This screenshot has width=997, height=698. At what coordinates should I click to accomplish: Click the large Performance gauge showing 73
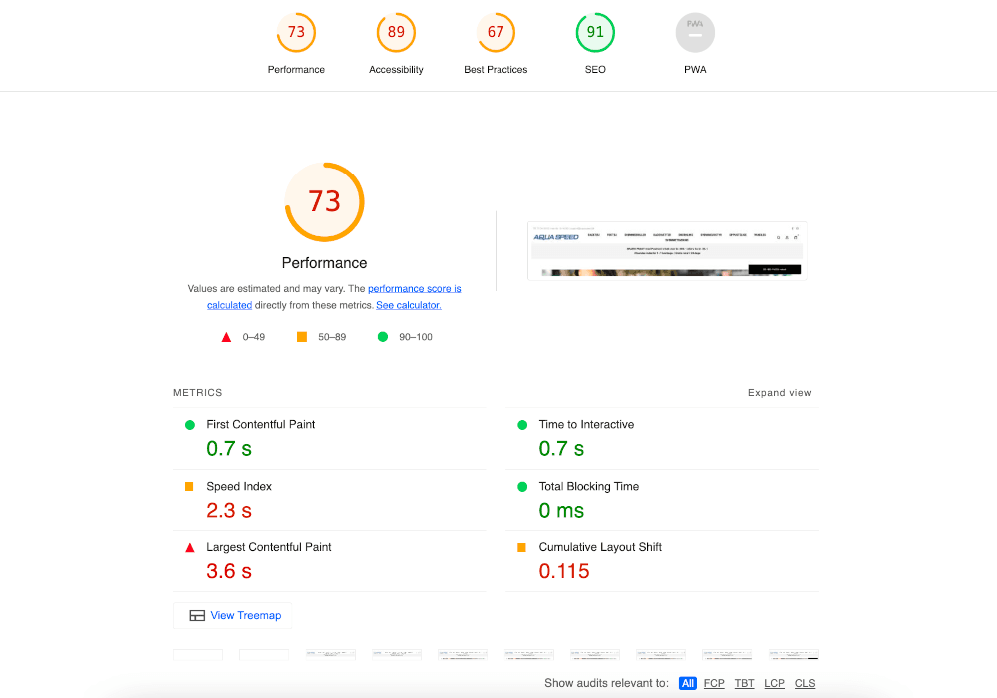click(324, 201)
